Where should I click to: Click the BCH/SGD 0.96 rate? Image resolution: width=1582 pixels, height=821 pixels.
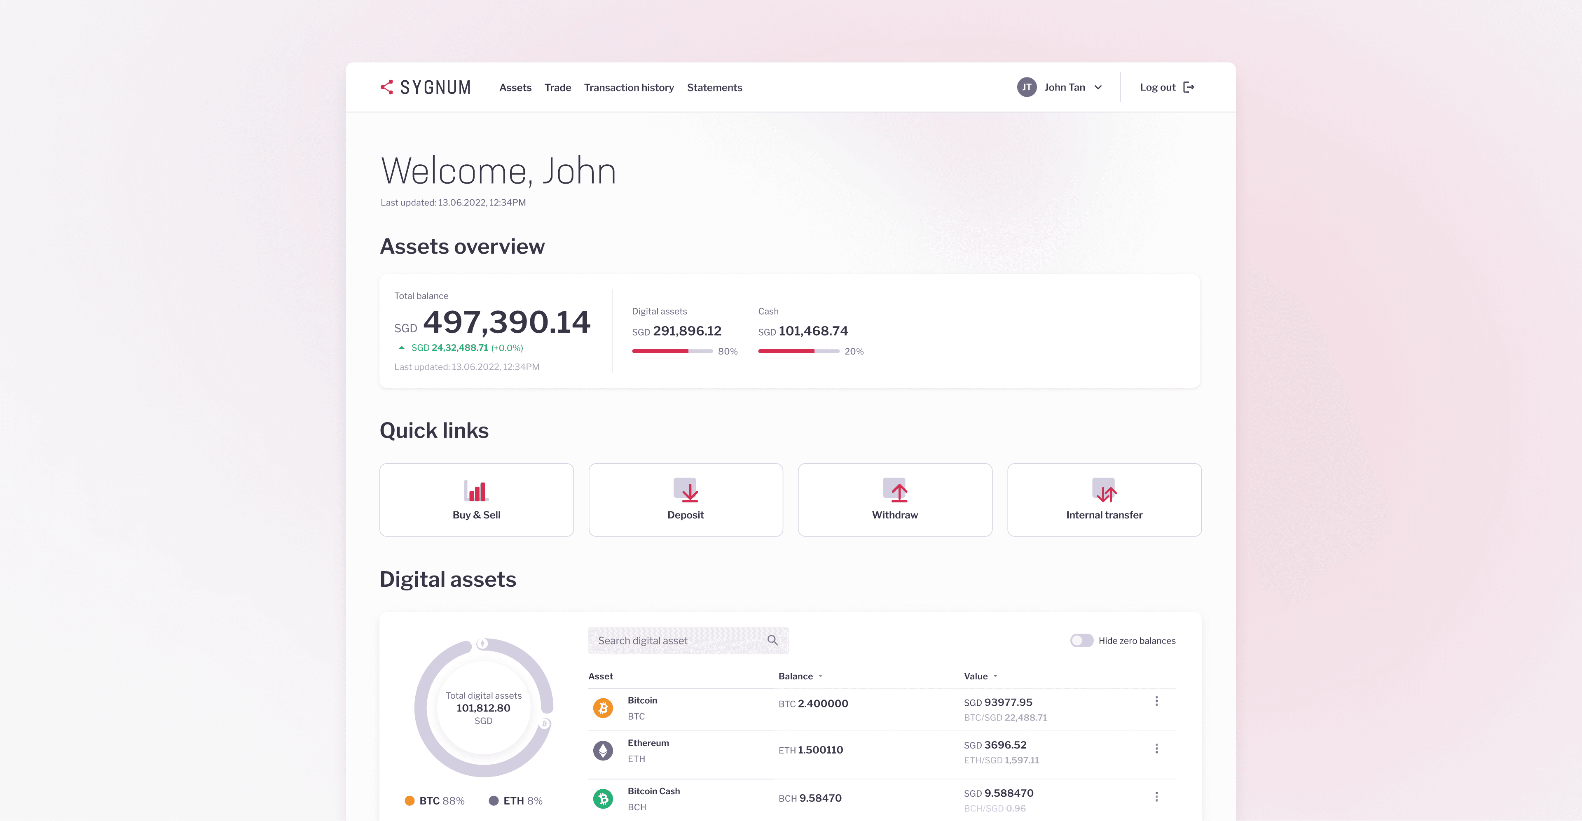pyautogui.click(x=995, y=809)
